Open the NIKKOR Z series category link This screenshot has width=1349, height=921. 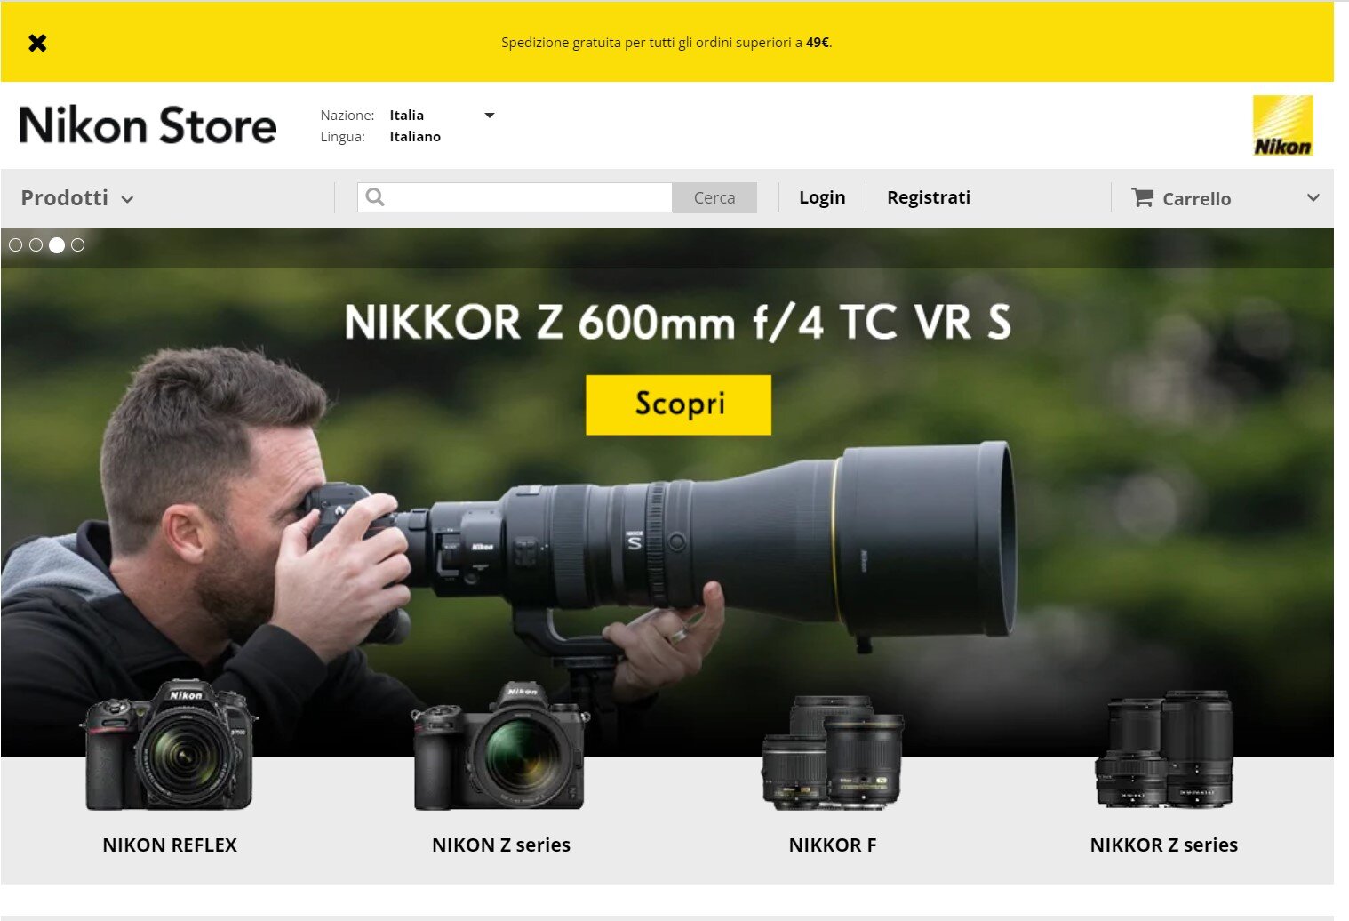pos(1164,845)
